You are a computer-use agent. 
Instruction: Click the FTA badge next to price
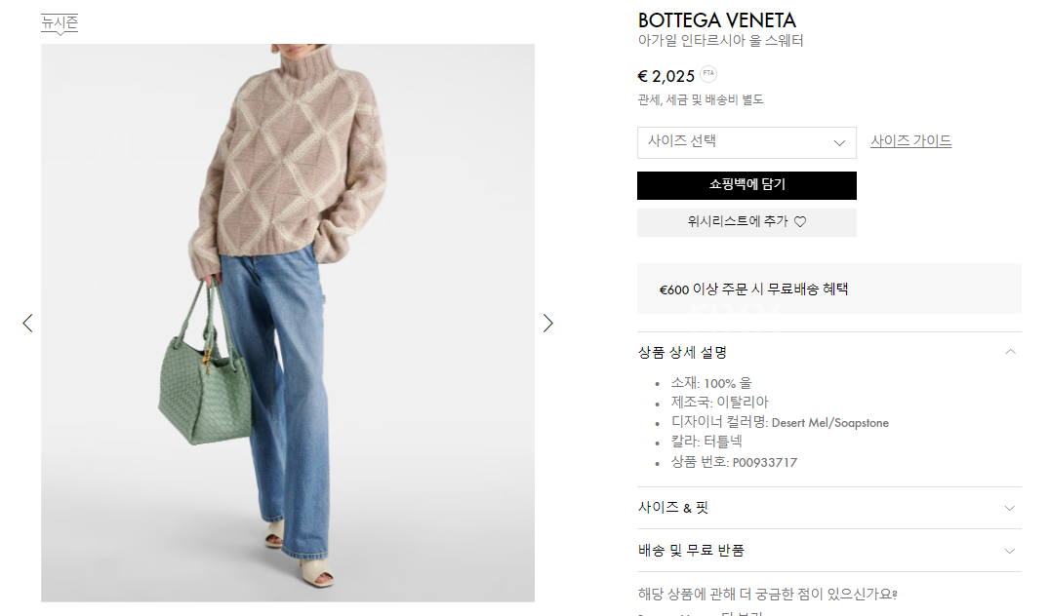point(708,73)
